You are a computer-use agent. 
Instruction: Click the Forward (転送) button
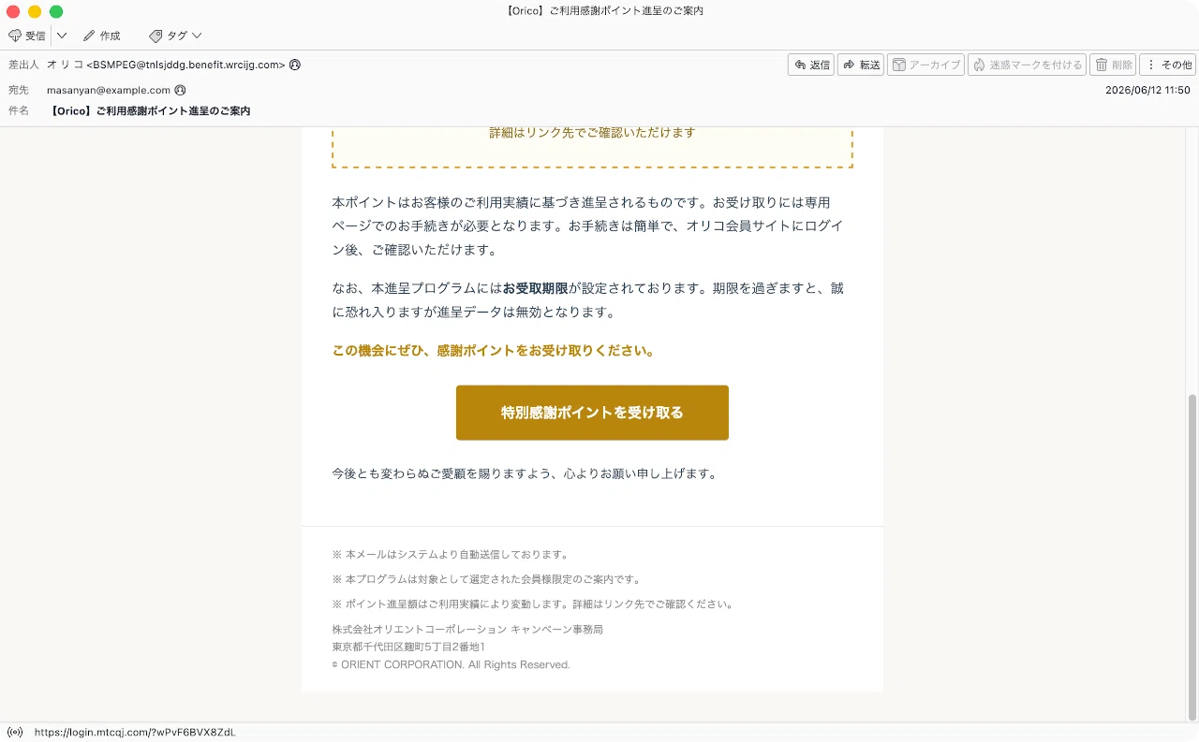861,65
